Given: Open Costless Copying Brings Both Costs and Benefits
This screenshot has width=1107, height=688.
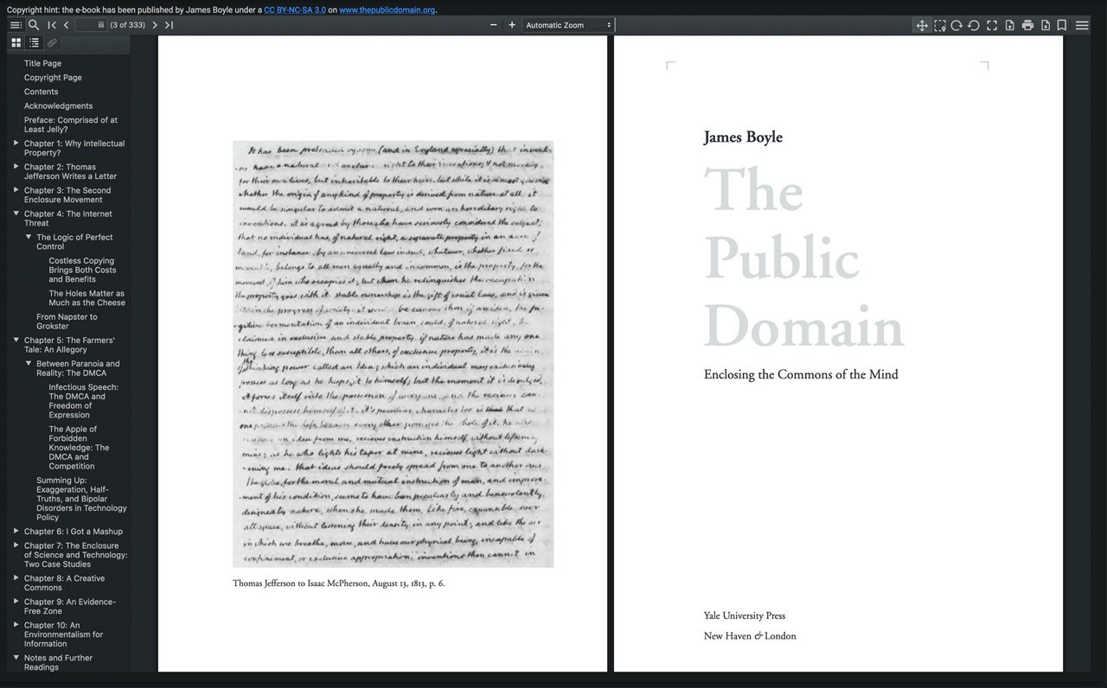Looking at the screenshot, I should 83,270.
